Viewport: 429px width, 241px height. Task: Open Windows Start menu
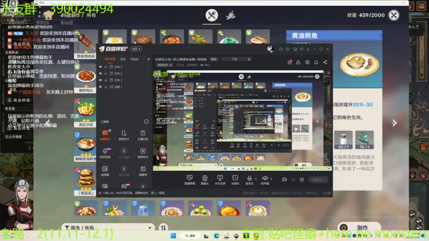[x=173, y=236]
